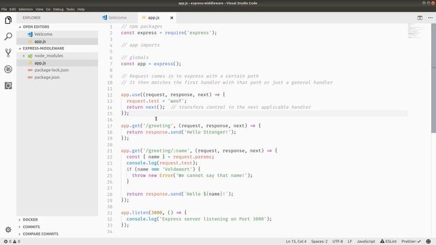The width and height of the screenshot is (436, 245).
Task: Open the Help menu
Action: 81,9
